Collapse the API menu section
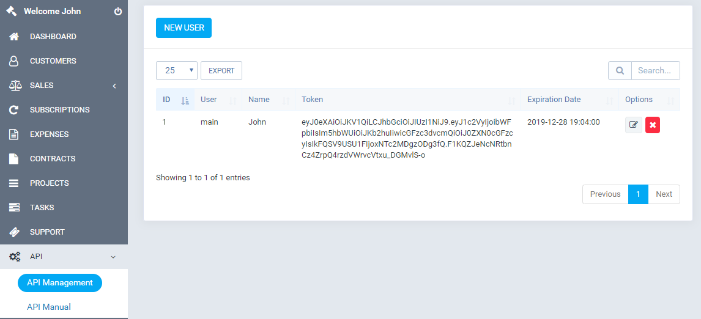The image size is (701, 319). pyautogui.click(x=113, y=257)
